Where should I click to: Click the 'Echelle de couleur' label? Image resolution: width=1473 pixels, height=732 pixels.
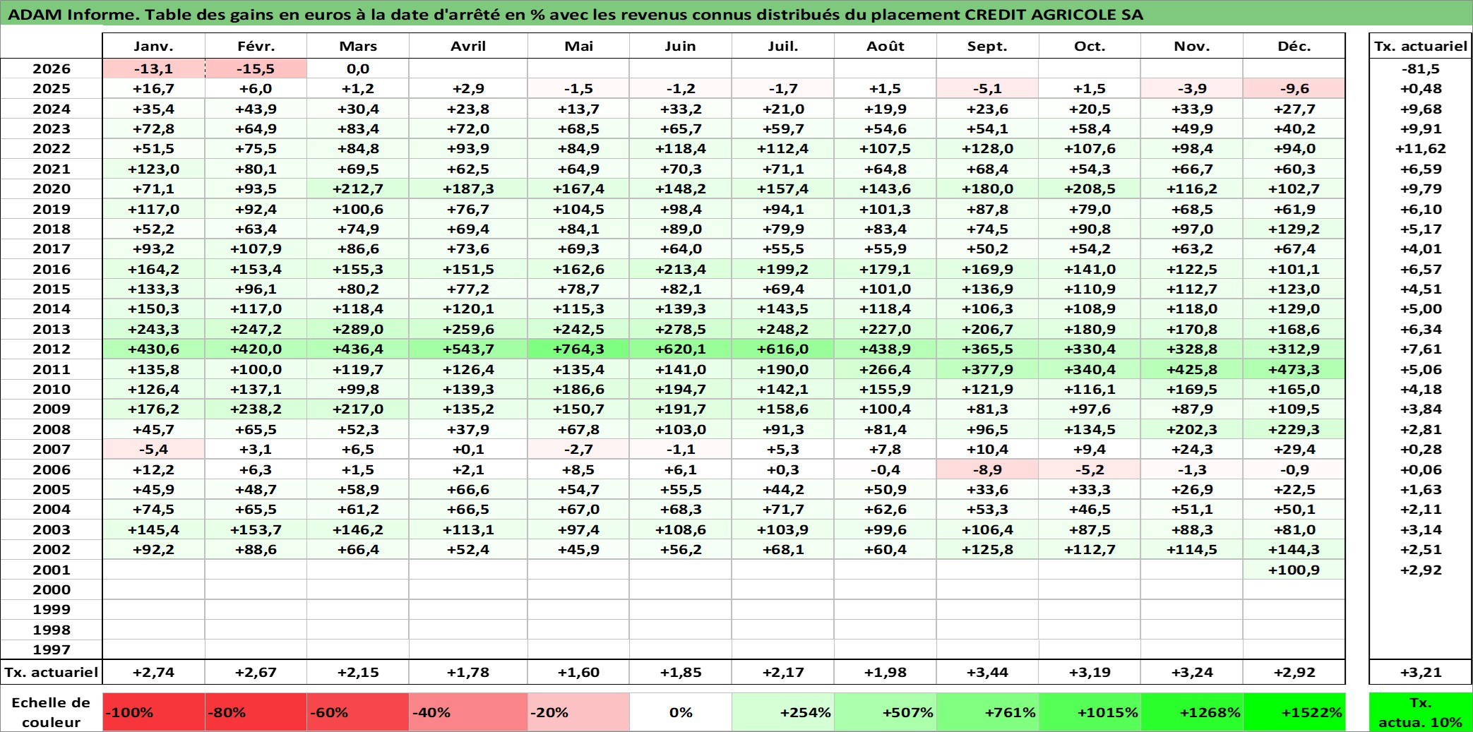tap(52, 712)
